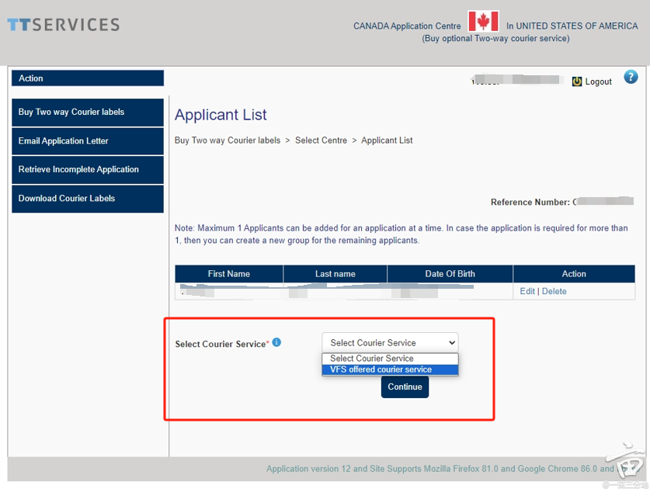Image resolution: width=650 pixels, height=489 pixels.
Task: Open Retrieve Incomplete Application
Action: tap(88, 169)
